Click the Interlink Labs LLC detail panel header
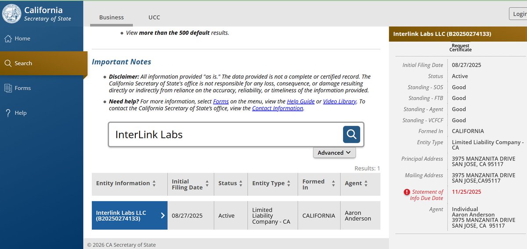 tap(458, 34)
